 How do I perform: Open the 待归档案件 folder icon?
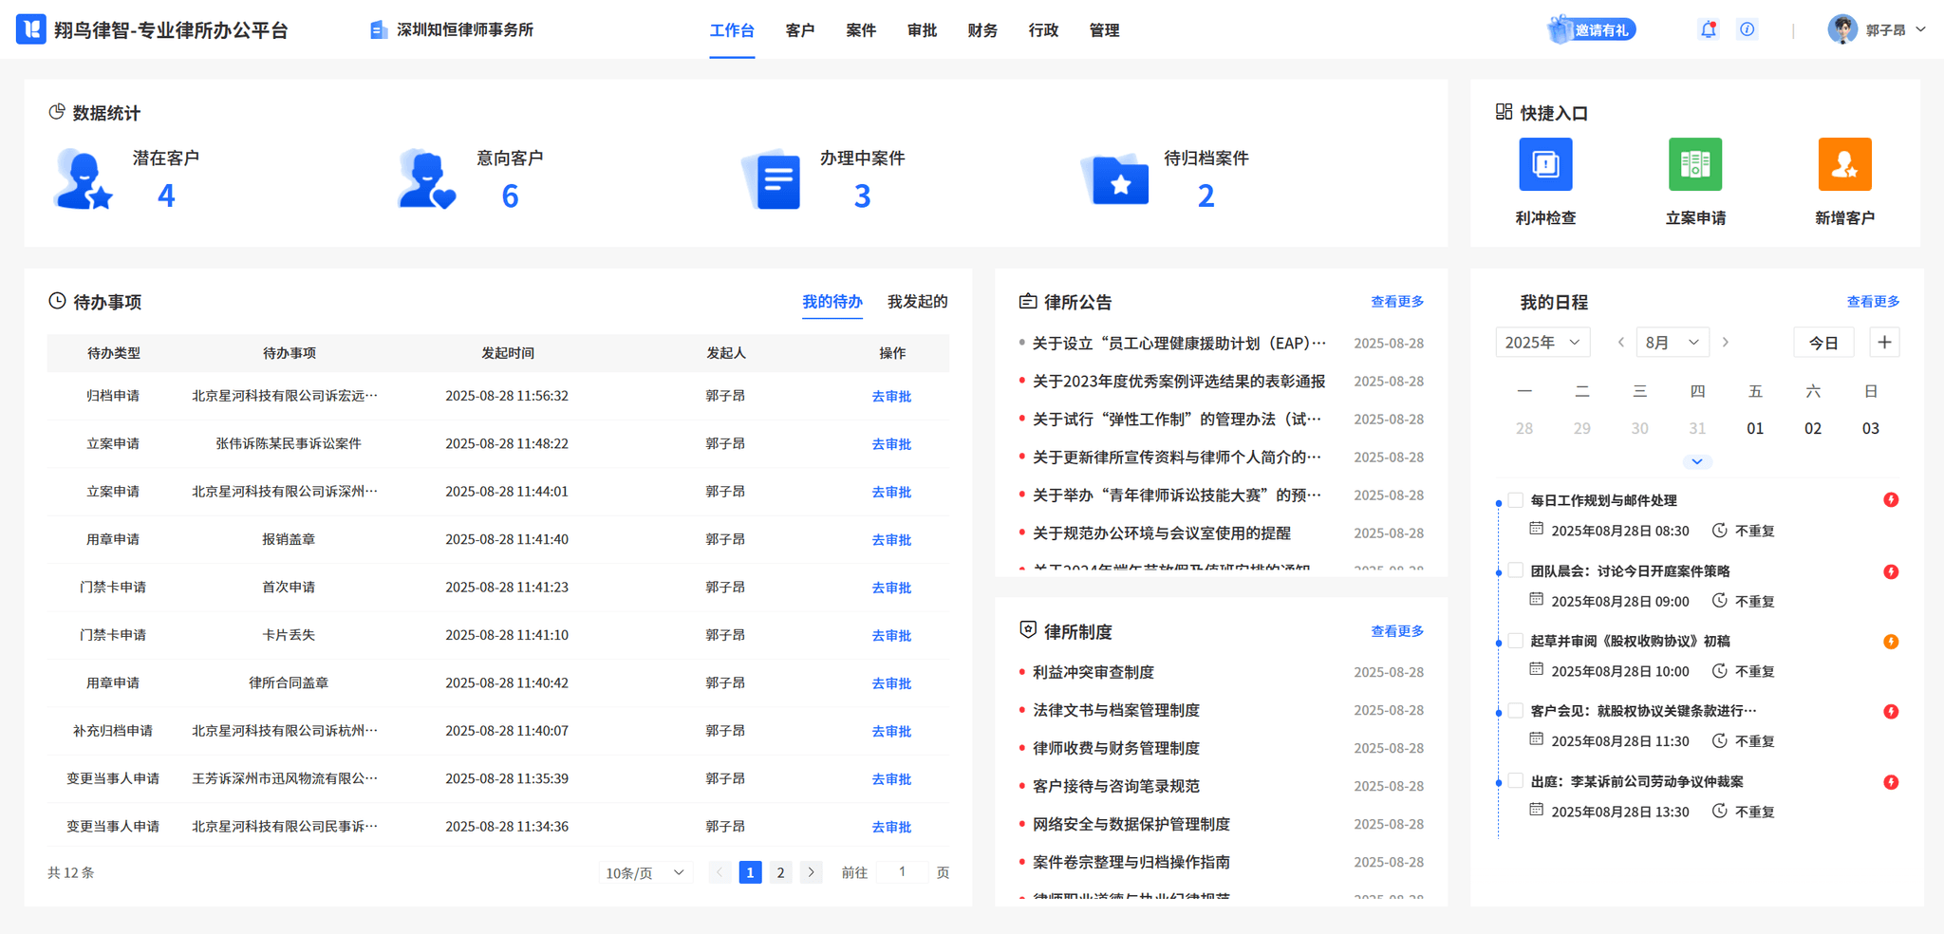pyautogui.click(x=1116, y=179)
